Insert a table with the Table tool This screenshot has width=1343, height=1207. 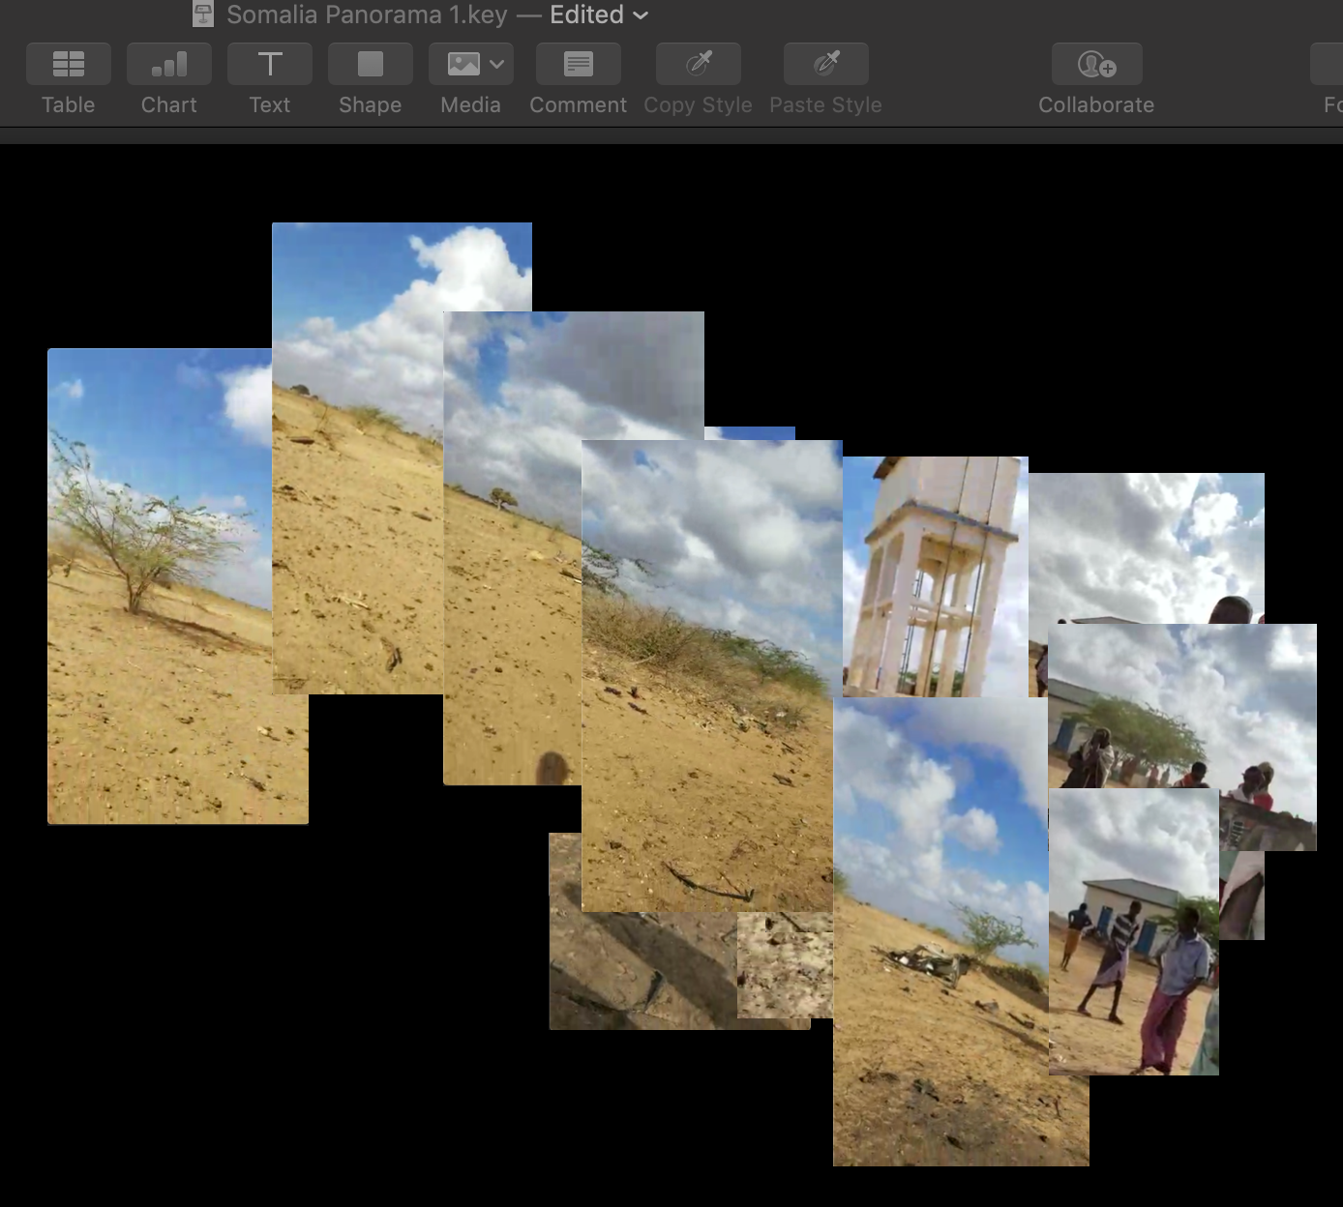pos(69,64)
